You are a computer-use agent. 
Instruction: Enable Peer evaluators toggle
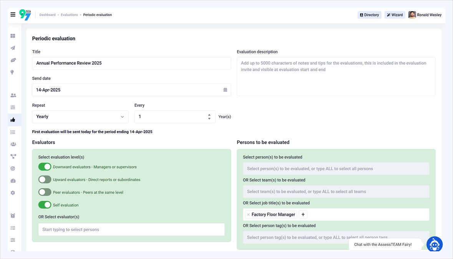pos(45,192)
